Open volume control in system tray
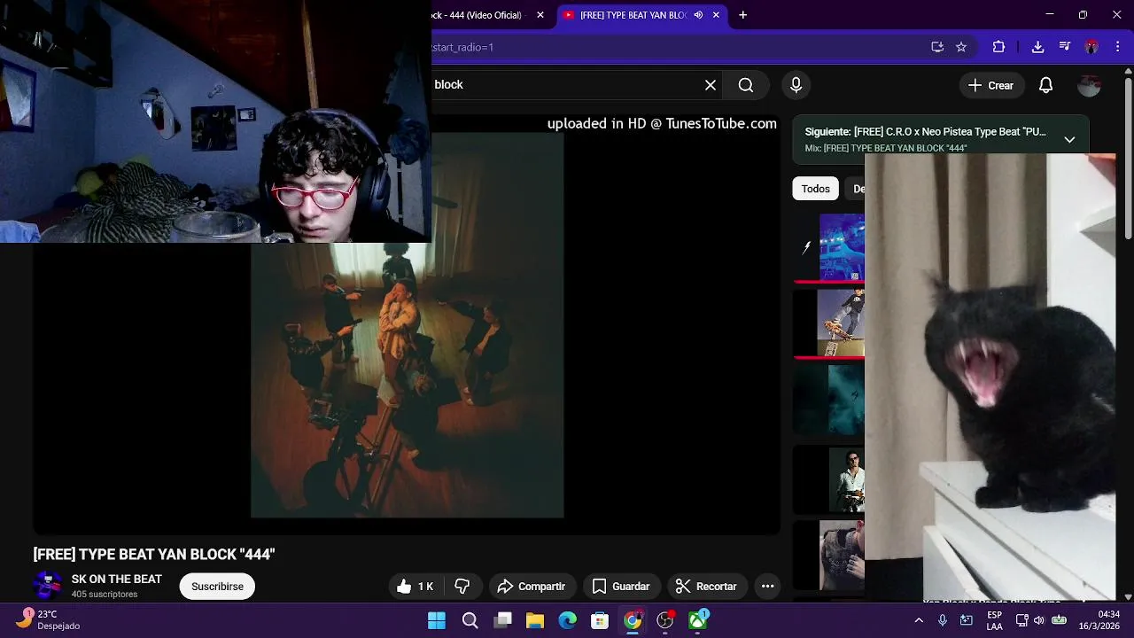Image resolution: width=1134 pixels, height=638 pixels. (x=1040, y=620)
